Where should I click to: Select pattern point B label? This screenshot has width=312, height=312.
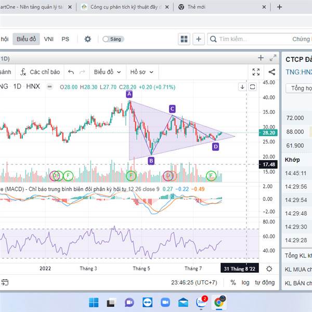point(151,161)
